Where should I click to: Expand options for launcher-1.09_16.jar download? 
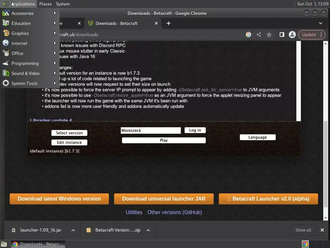(73, 230)
